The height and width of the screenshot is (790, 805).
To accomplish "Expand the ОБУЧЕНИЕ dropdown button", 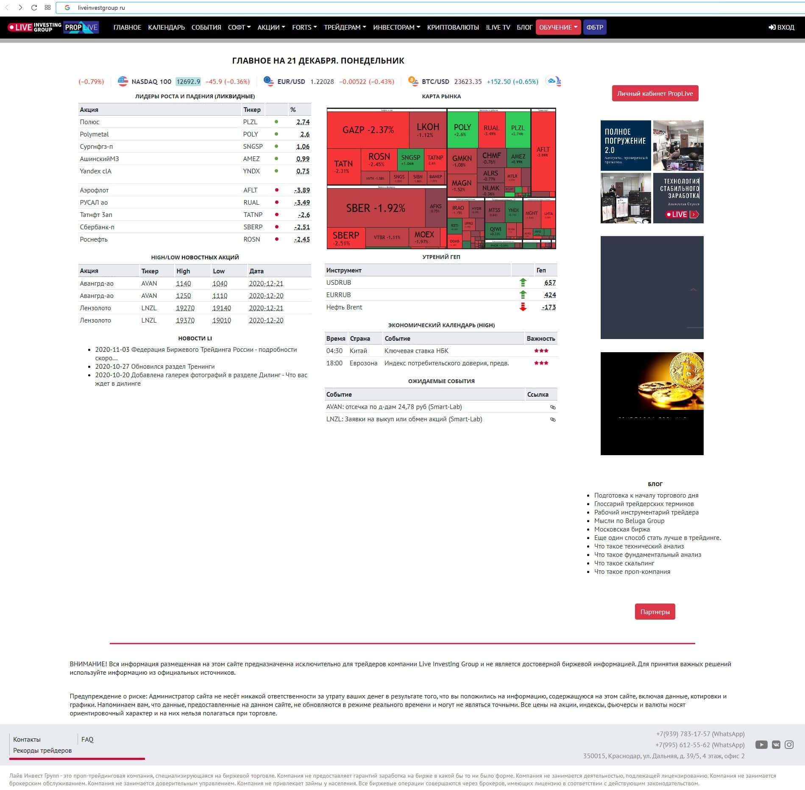I will point(558,27).
